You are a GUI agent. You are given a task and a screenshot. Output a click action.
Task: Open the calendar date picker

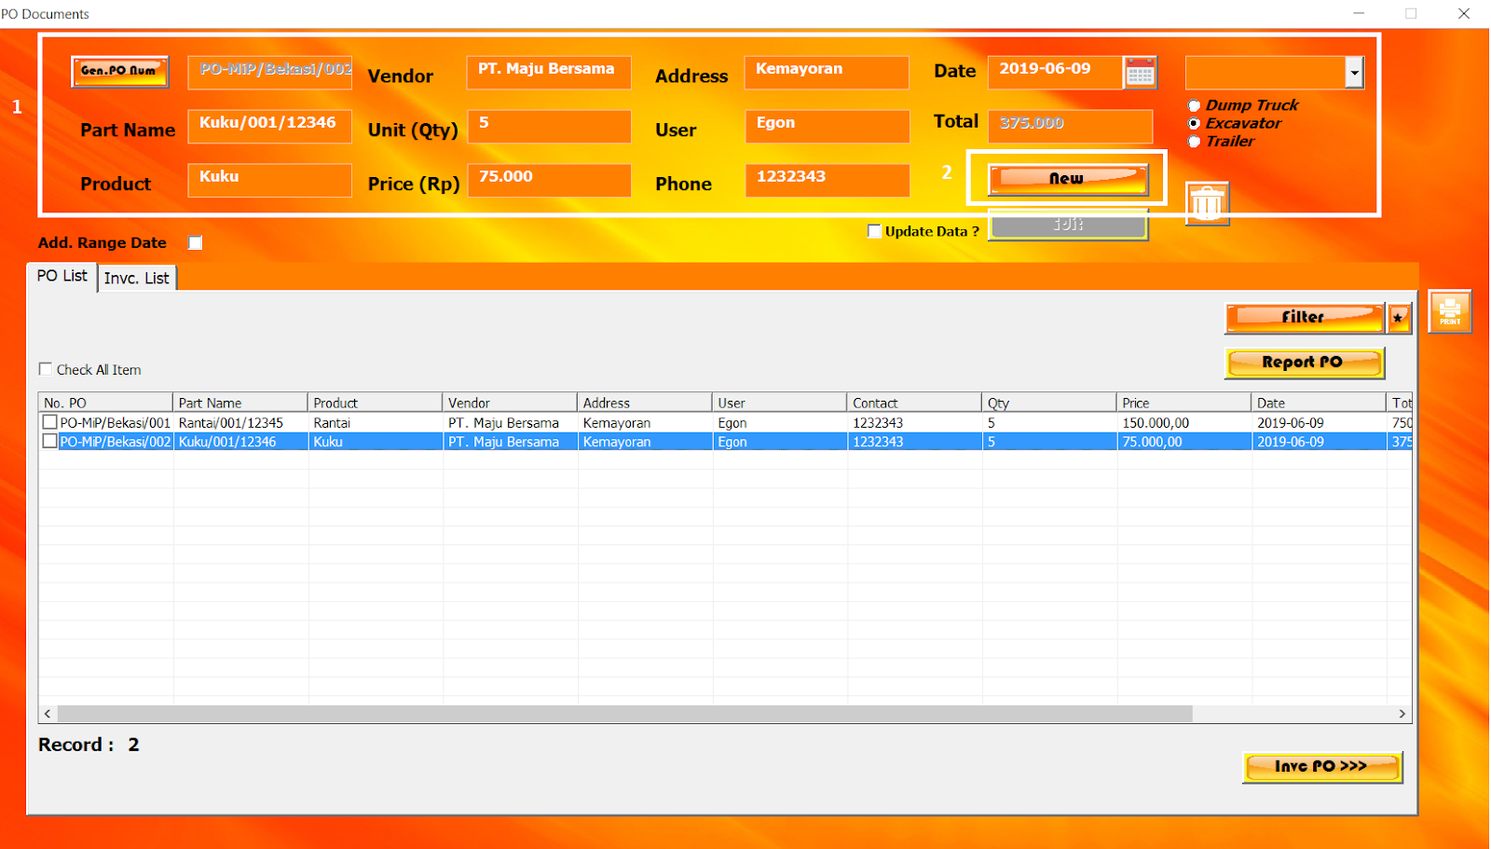(1141, 72)
